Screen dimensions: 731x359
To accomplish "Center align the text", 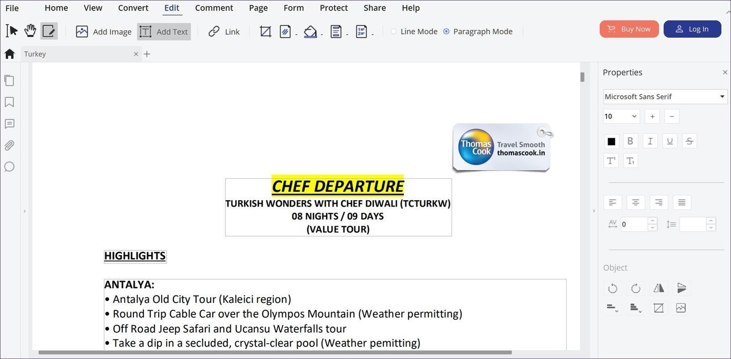I will [x=635, y=202].
